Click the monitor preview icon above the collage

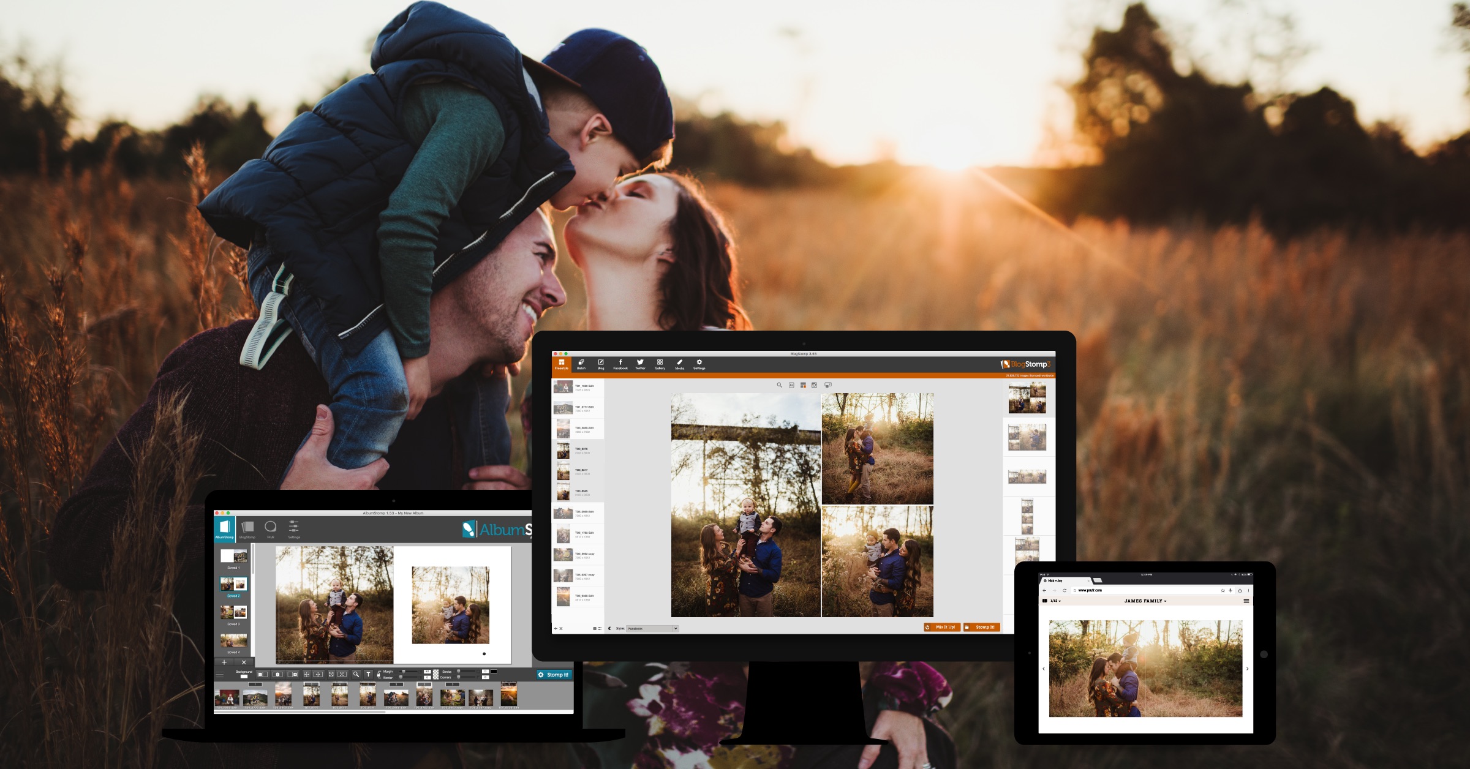pyautogui.click(x=828, y=385)
